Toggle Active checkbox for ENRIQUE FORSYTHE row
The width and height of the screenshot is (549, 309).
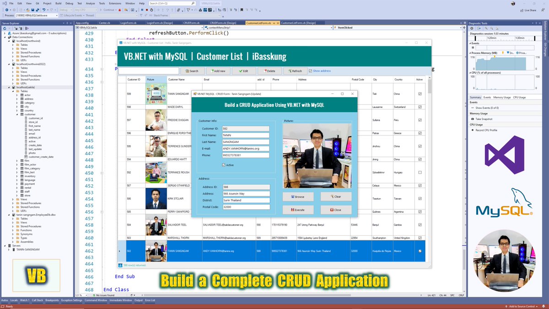(x=420, y=133)
